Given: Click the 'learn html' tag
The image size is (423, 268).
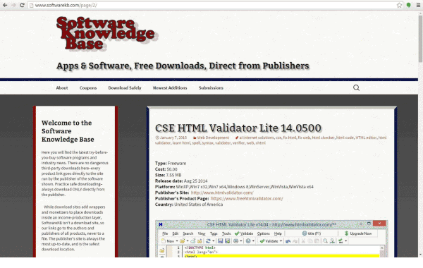Looking at the screenshot, I should pos(181,143).
